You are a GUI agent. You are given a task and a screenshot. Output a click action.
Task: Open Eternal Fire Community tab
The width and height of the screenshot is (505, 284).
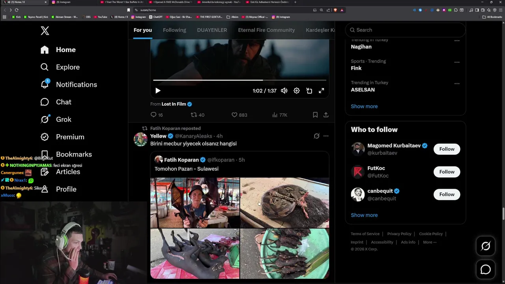coord(266,30)
